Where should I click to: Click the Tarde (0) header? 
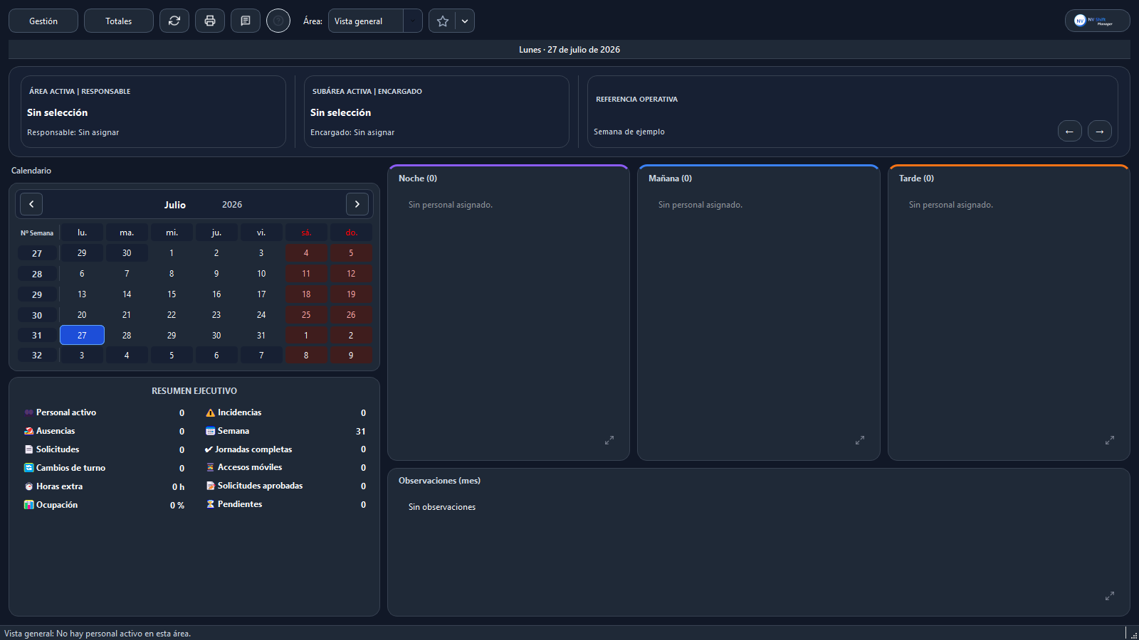916,178
